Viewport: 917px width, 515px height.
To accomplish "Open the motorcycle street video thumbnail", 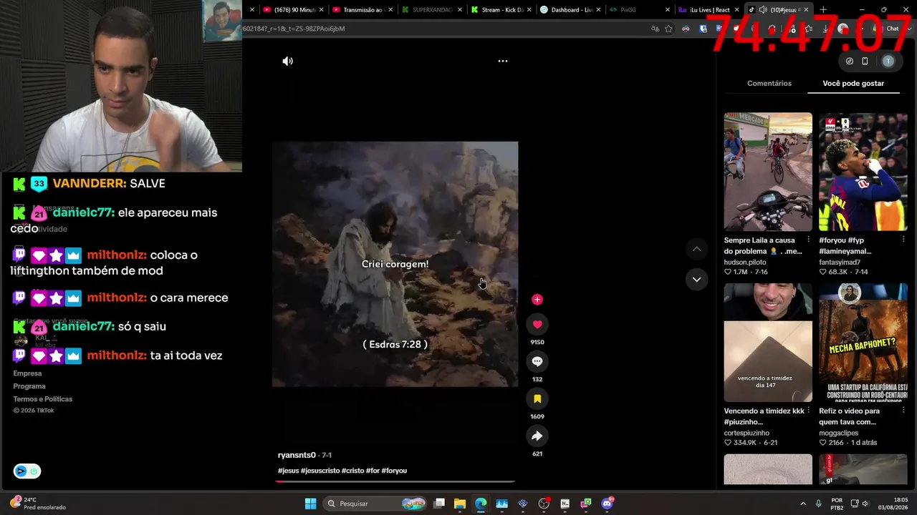I will click(768, 172).
